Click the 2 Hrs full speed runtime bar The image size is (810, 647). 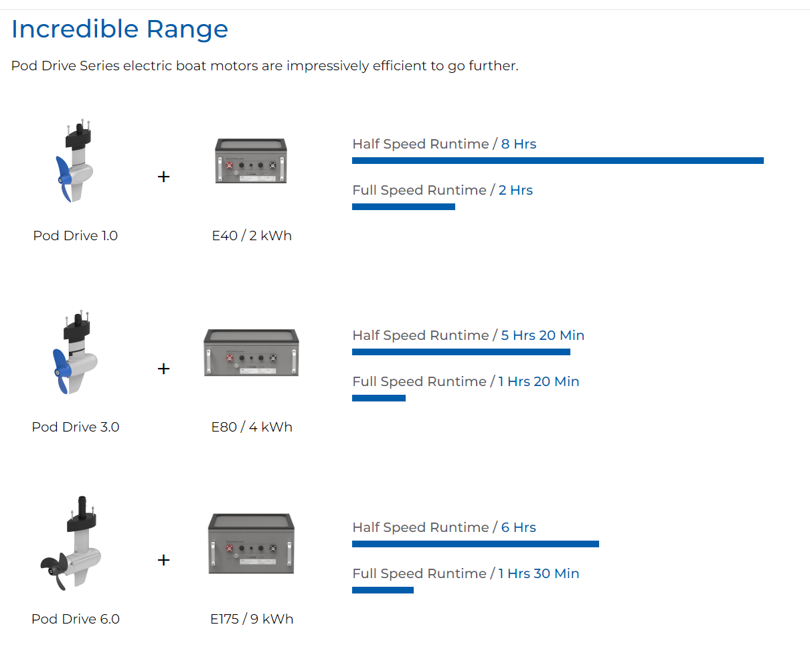coord(404,207)
